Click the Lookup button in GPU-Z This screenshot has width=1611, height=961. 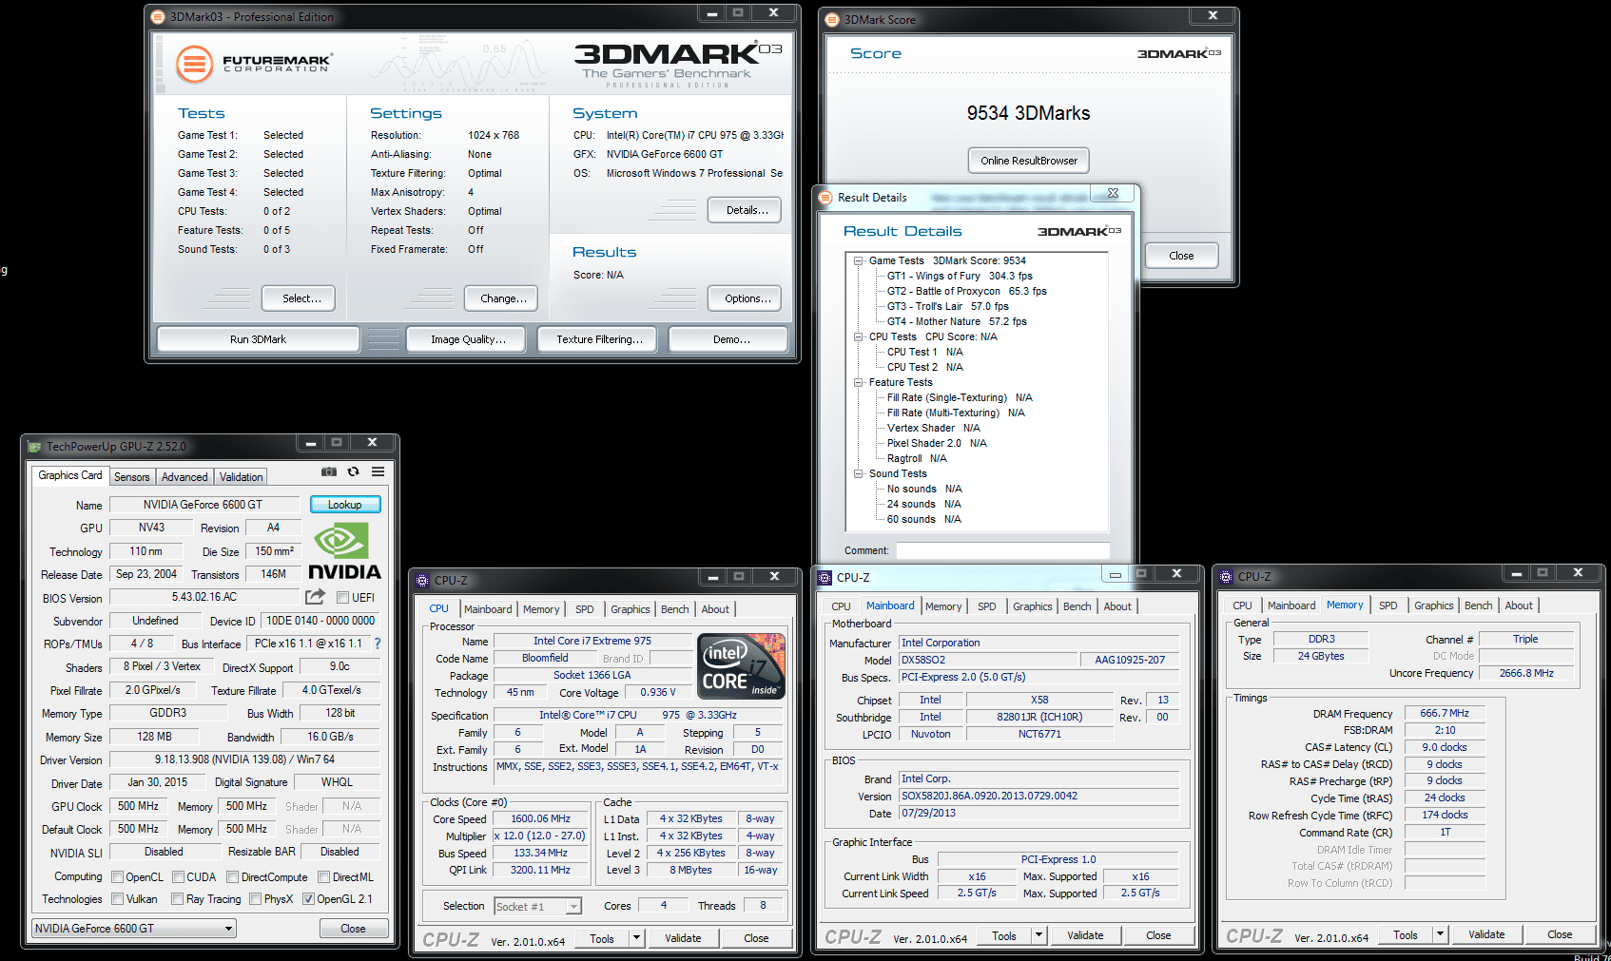pyautogui.click(x=344, y=505)
